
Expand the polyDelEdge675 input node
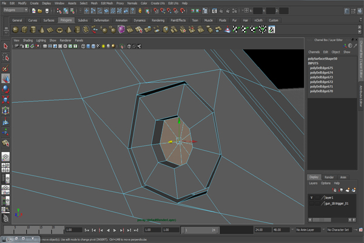tap(322, 68)
